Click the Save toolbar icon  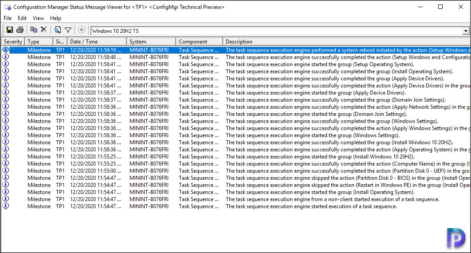pos(10,30)
